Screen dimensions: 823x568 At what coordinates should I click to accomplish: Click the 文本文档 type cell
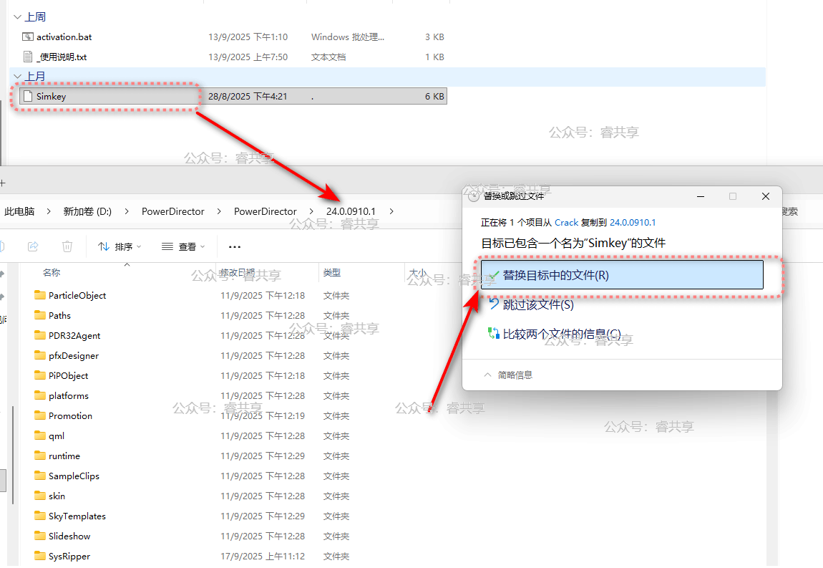tap(328, 57)
